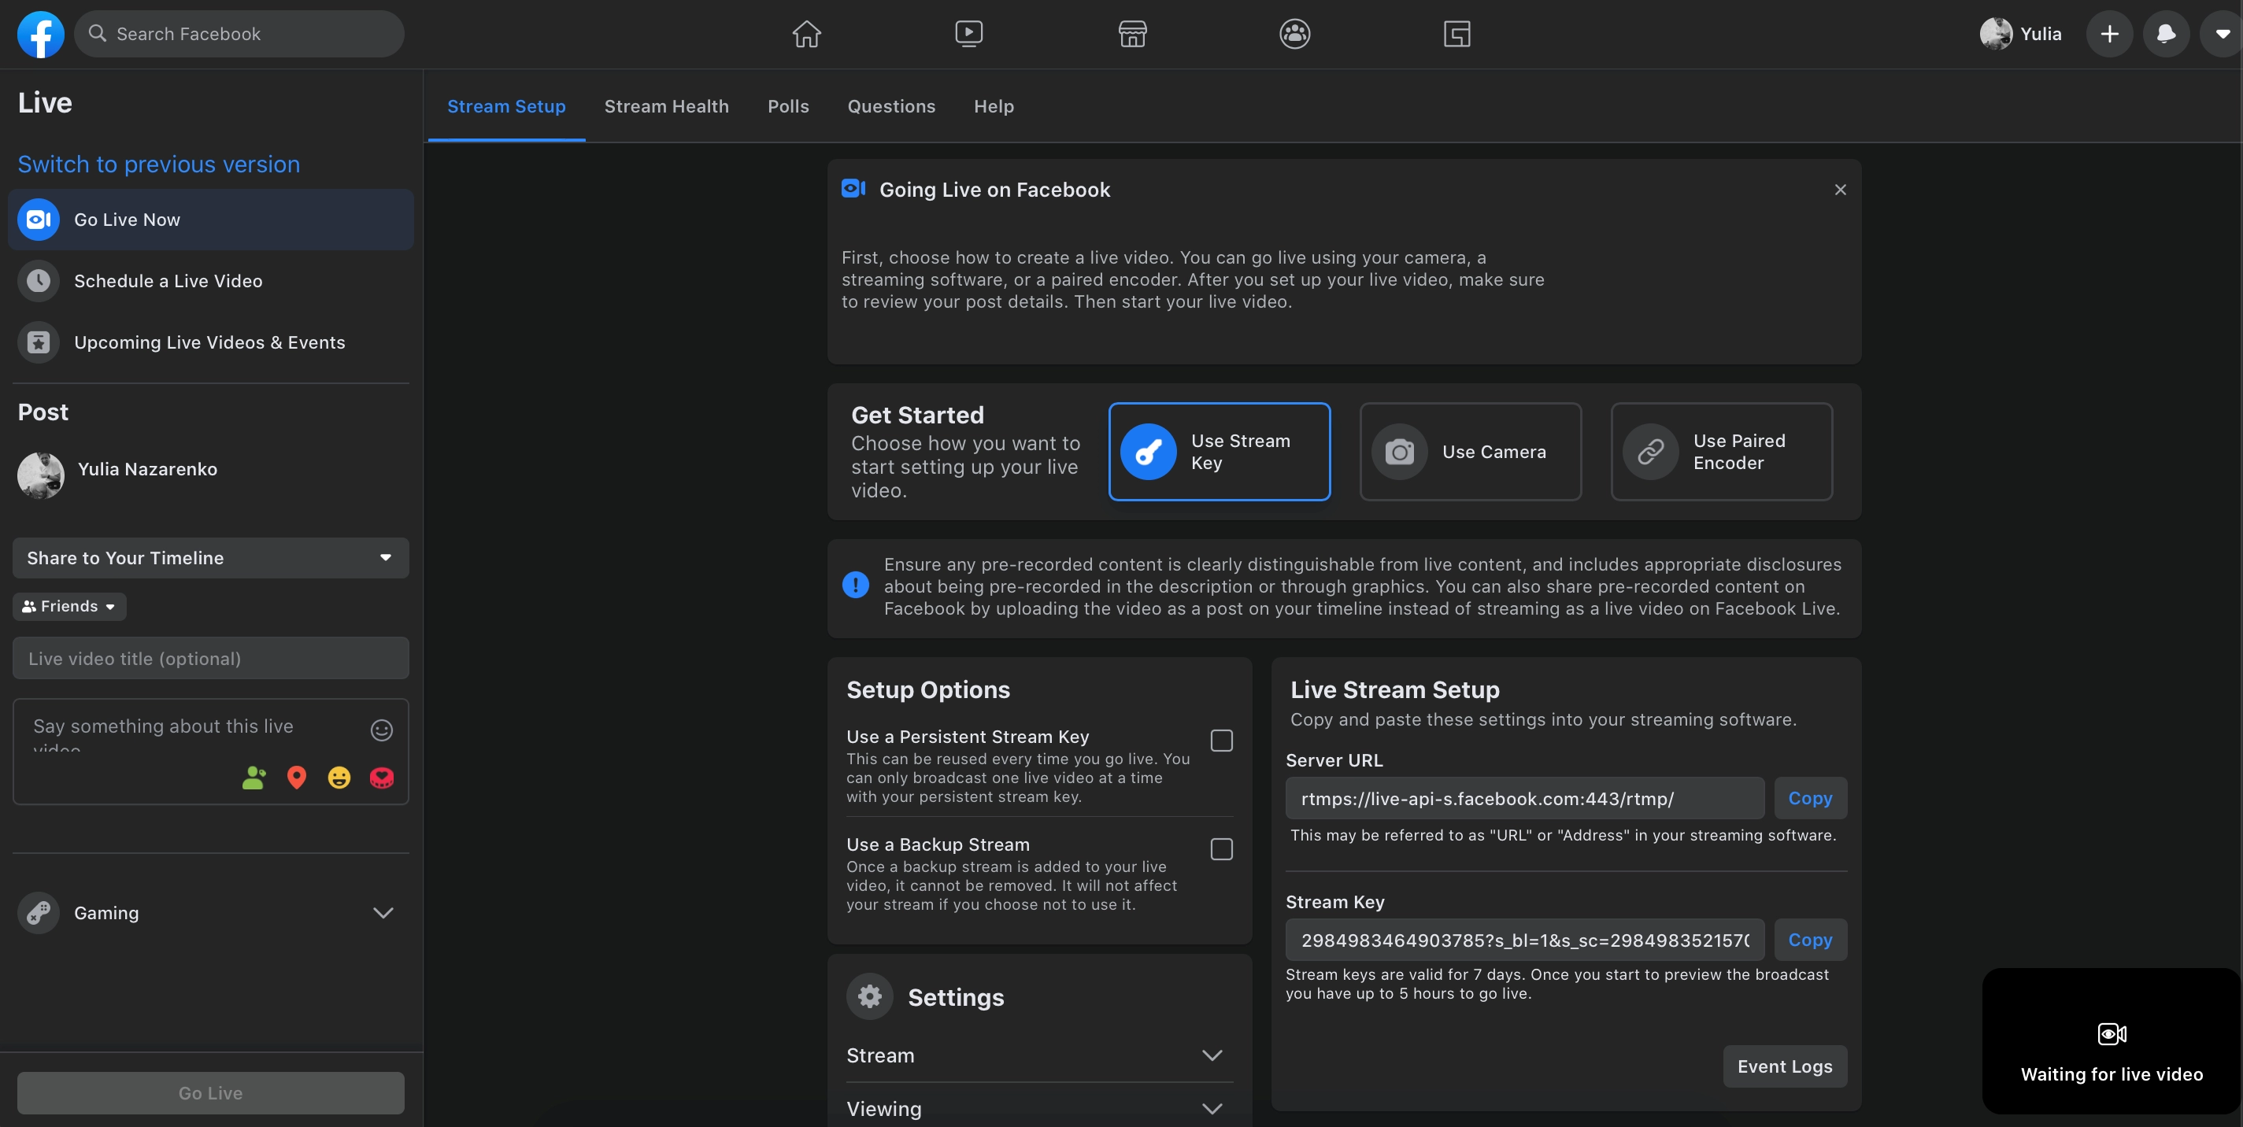2243x1127 pixels.
Task: Enable Use a Persistent Stream Key checkbox
Action: [x=1221, y=740]
